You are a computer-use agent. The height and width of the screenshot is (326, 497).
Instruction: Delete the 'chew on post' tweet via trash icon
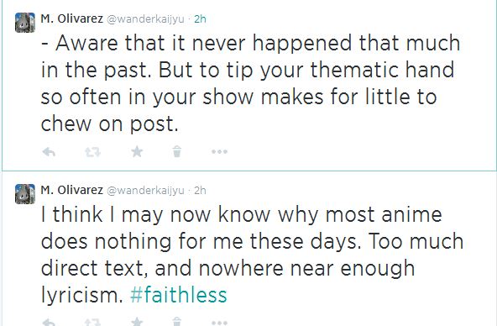(177, 151)
